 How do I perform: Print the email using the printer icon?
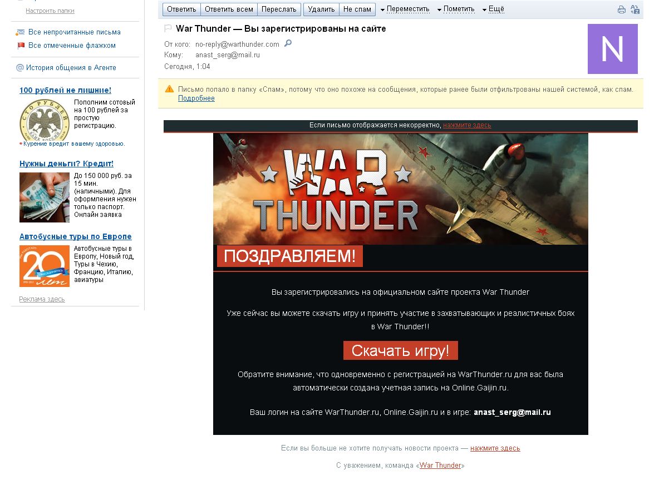pyautogui.click(x=621, y=9)
